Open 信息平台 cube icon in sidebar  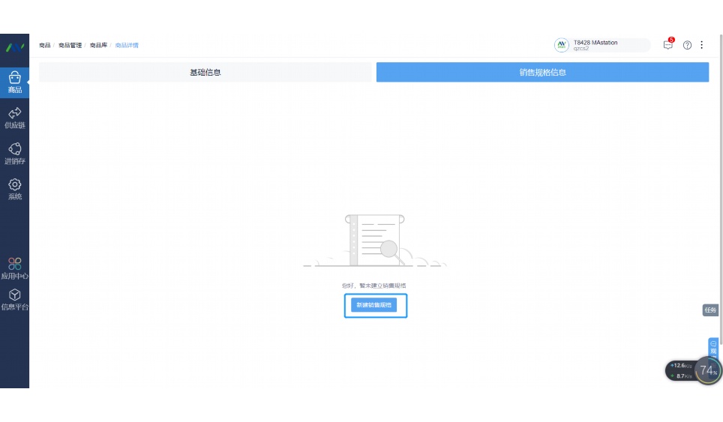coord(14,300)
